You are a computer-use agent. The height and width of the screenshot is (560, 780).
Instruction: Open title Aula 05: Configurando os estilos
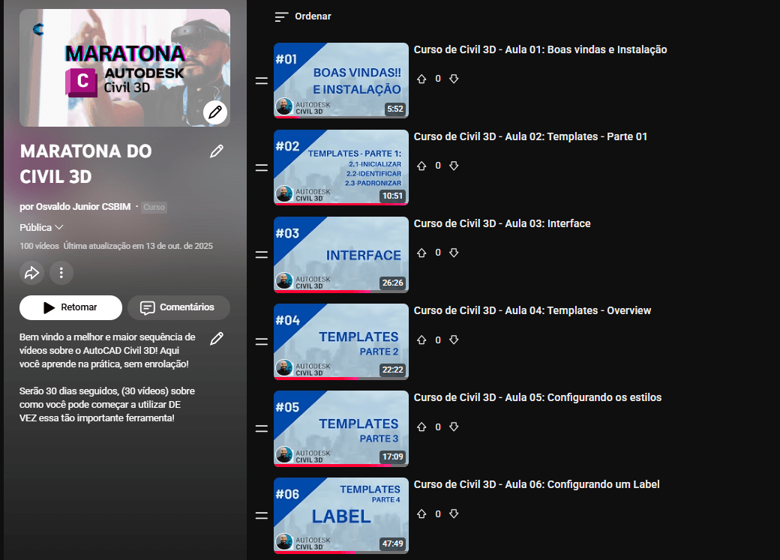coord(538,398)
